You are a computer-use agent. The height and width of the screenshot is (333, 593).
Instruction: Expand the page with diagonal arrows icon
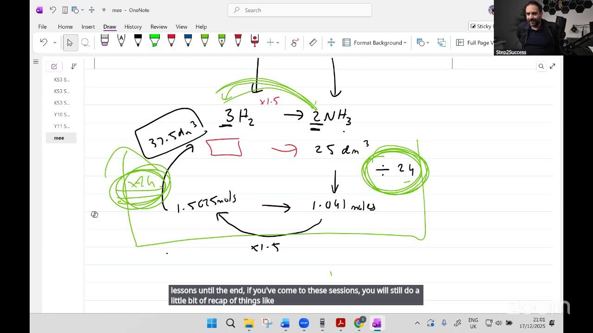552,66
